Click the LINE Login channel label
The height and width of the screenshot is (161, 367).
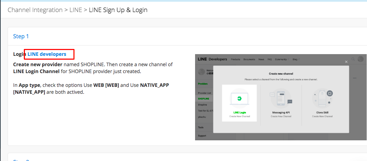[240, 112]
